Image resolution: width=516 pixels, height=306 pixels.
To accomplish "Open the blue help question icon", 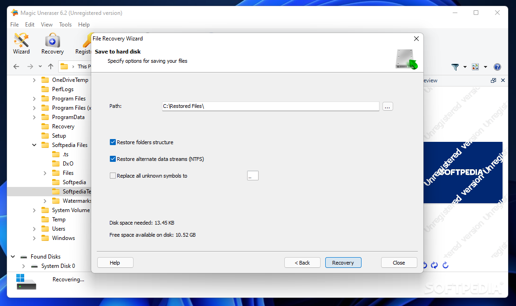I will point(497,67).
